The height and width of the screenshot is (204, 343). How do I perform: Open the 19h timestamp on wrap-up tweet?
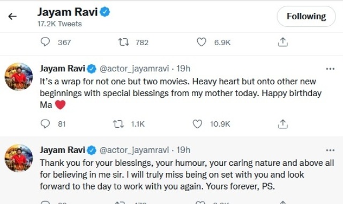(x=183, y=69)
